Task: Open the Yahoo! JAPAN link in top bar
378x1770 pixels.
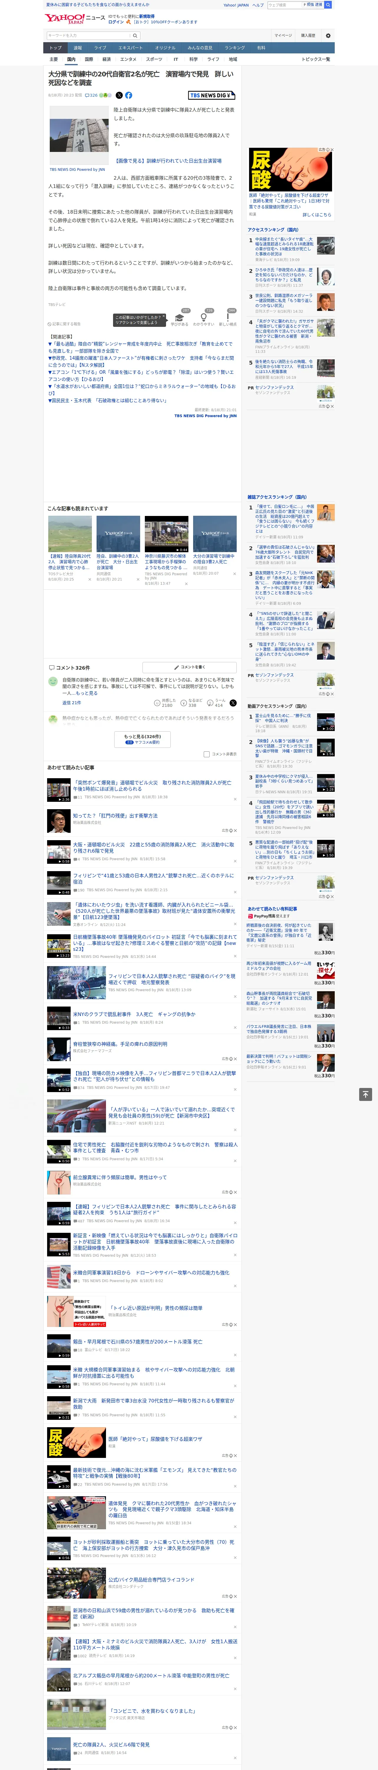Action: (x=236, y=5)
